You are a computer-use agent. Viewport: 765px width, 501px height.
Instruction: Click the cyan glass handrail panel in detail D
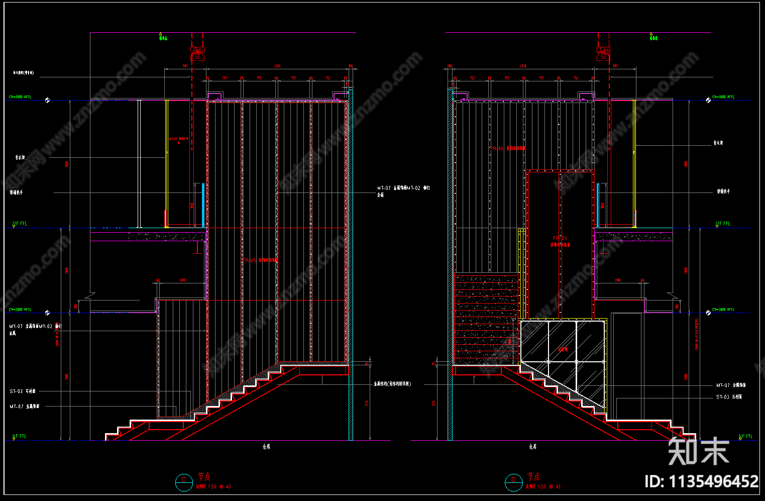click(598, 205)
